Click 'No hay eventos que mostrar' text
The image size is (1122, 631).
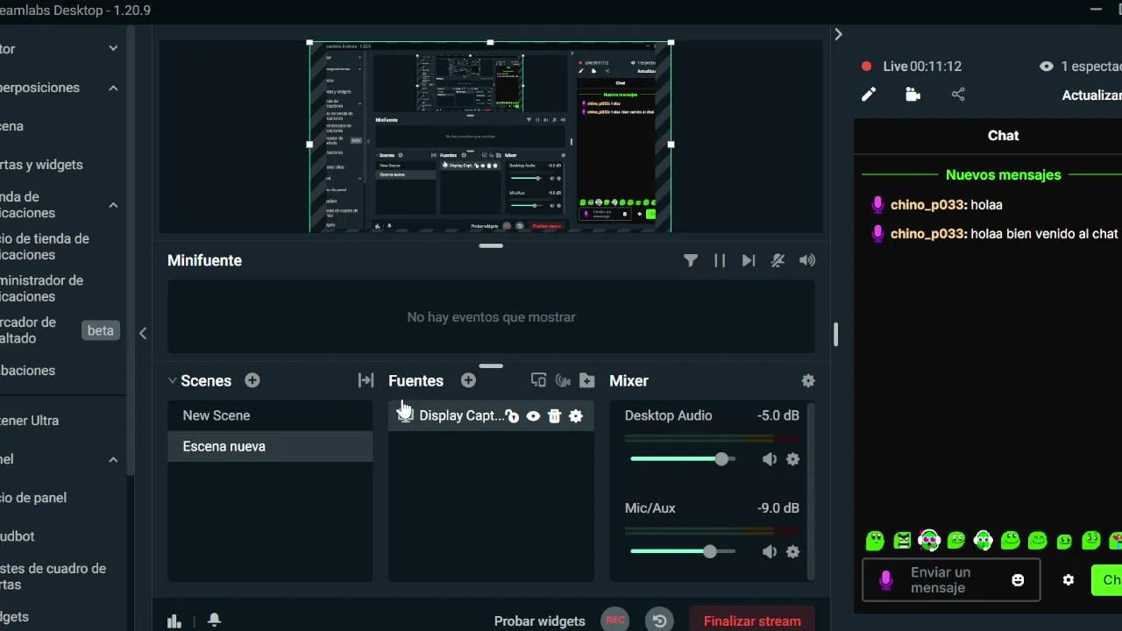(x=491, y=317)
